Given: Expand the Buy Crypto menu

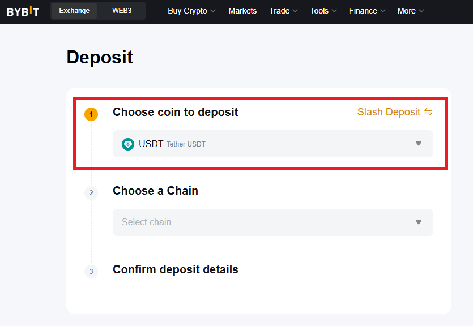Looking at the screenshot, I should (x=191, y=11).
